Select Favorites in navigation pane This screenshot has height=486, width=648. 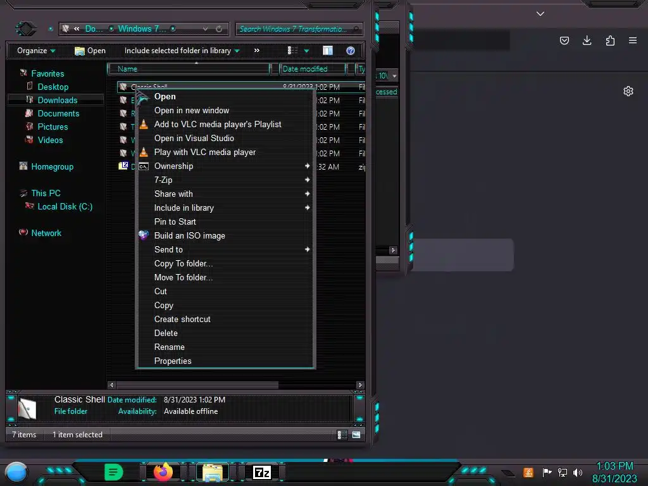point(47,73)
